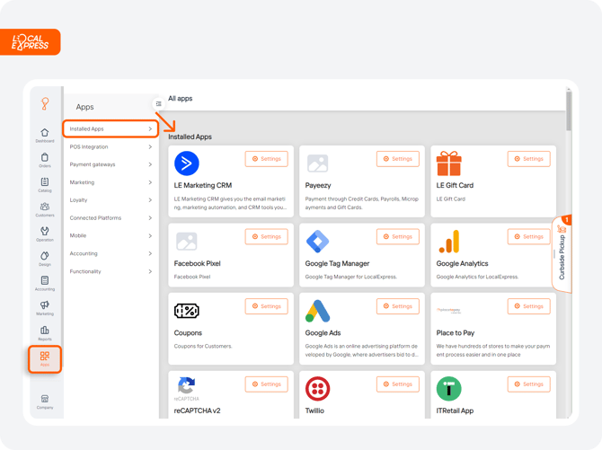This screenshot has width=602, height=450.
Task: Open Settings for Google Ads
Action: (x=398, y=306)
